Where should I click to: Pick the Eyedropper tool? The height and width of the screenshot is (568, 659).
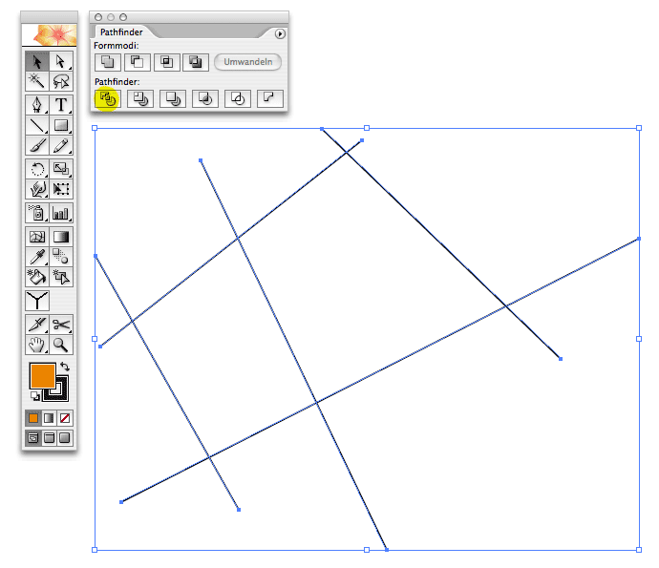pos(37,257)
